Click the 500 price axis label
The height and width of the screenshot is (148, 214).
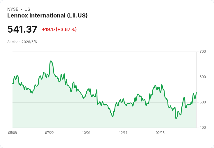click(x=203, y=102)
